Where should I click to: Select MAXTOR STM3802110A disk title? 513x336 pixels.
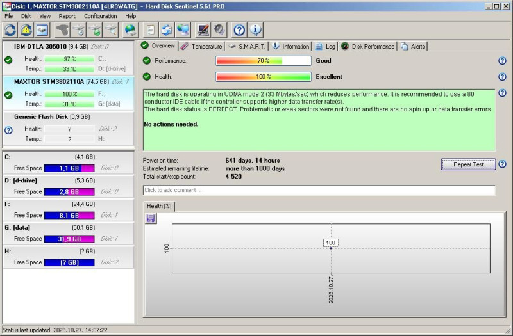[49, 82]
